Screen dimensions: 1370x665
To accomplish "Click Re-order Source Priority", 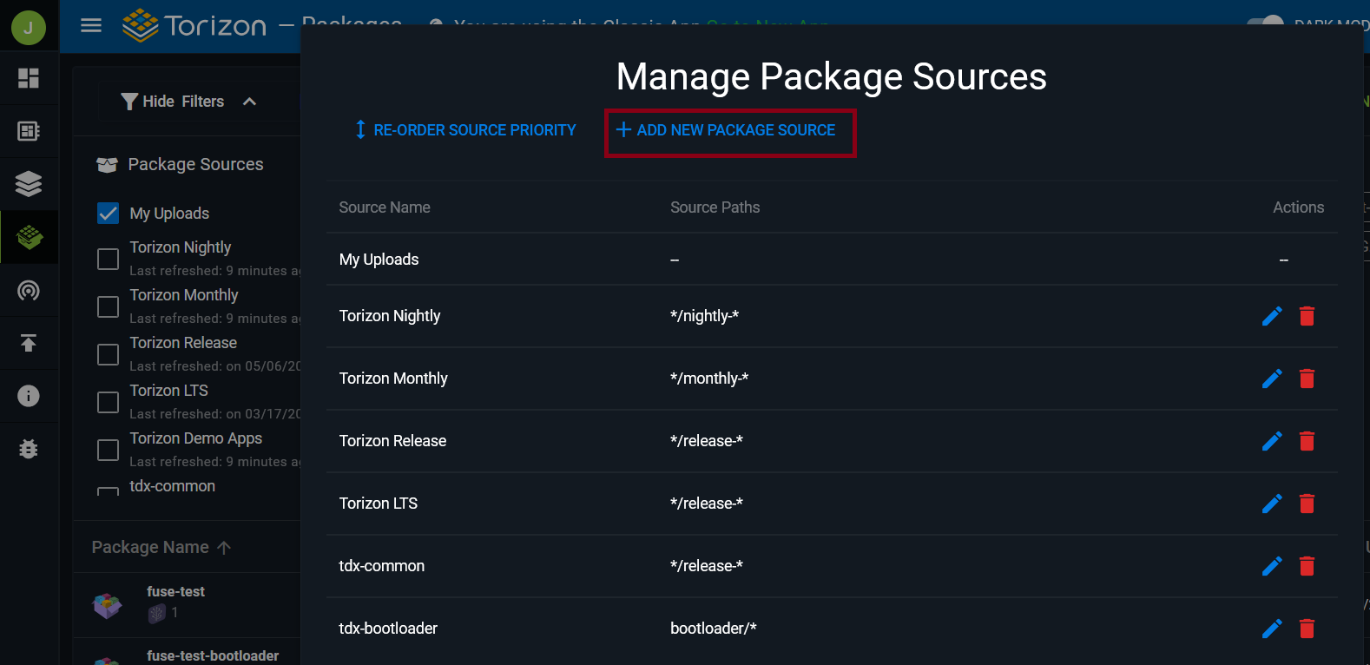I will click(x=465, y=130).
